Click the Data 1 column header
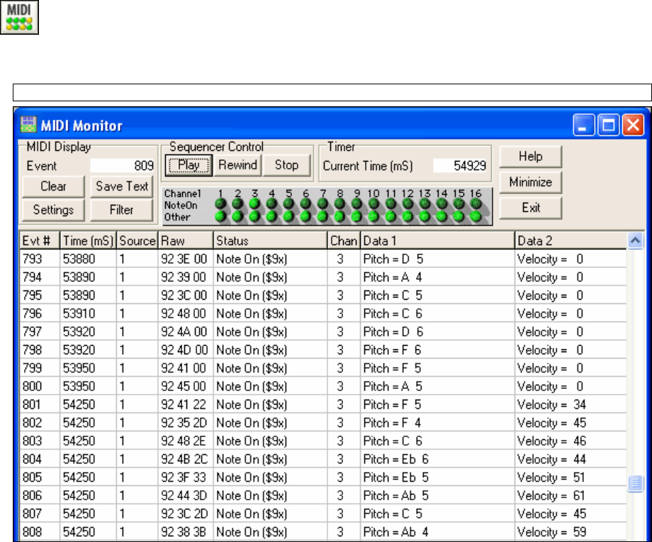This screenshot has height=542, width=652. tap(437, 241)
